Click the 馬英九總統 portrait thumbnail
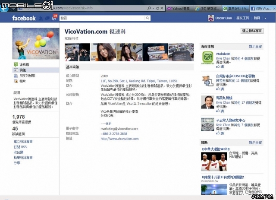The width and height of the screenshot is (276, 200). click(x=207, y=102)
